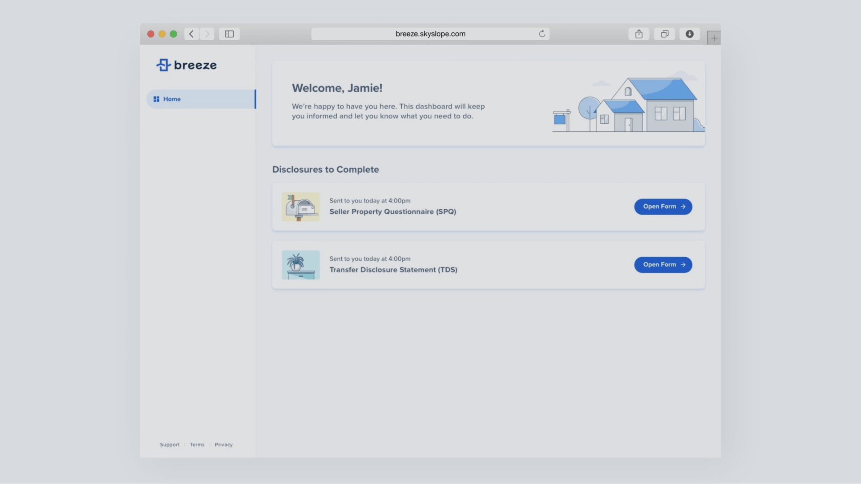Click the Share icon in toolbar

click(639, 34)
